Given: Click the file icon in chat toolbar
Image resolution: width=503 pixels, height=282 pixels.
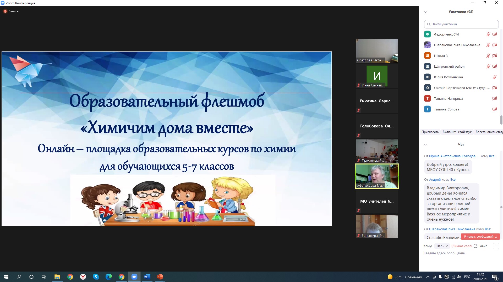Looking at the screenshot, I should [475, 246].
